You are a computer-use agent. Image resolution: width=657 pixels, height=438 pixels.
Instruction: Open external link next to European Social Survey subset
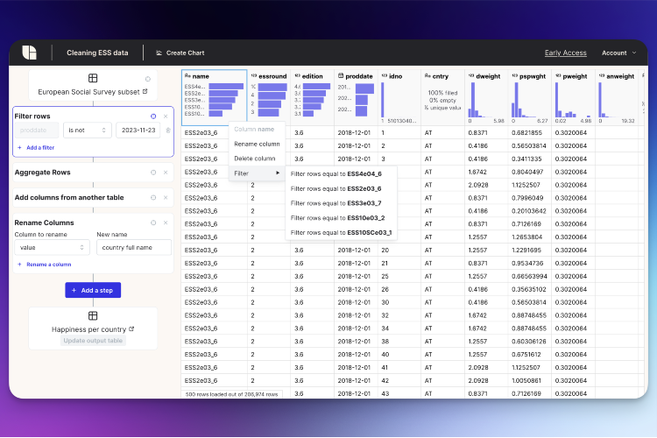[145, 91]
